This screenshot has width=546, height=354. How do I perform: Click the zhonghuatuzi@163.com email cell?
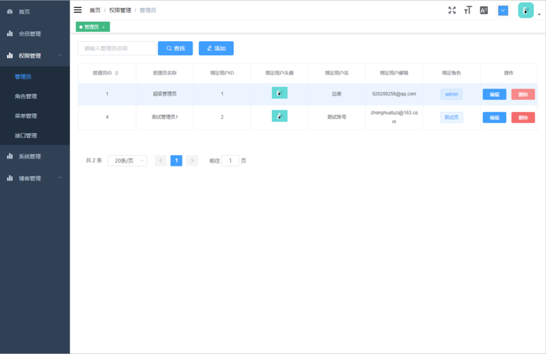[394, 118]
